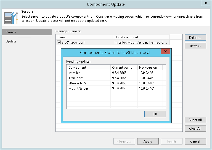Viewport: 212px width, 150px height.
Task: Apply the component updates
Action: coord(148,141)
